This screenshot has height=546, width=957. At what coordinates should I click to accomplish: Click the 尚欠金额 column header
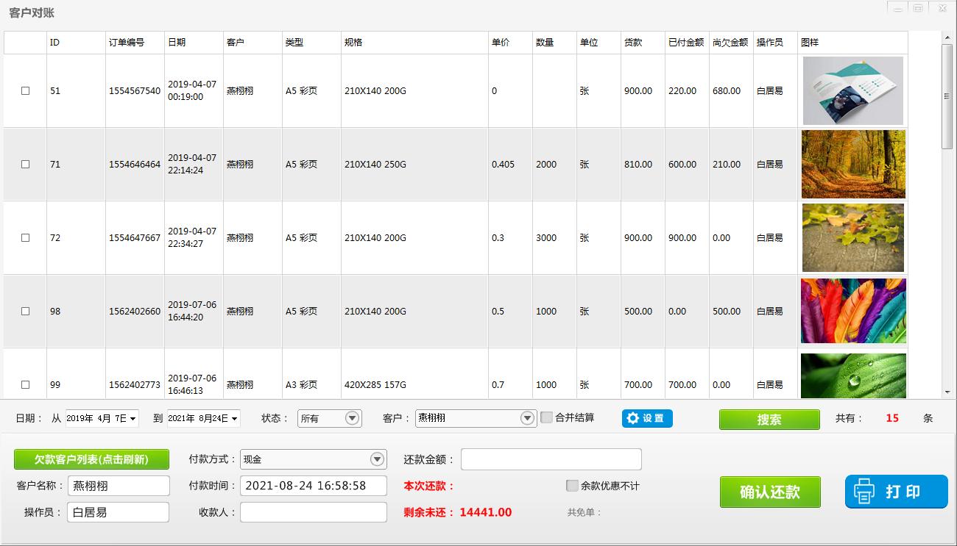pyautogui.click(x=730, y=43)
